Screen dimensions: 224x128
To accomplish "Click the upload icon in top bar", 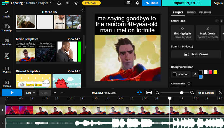I will (59, 3).
